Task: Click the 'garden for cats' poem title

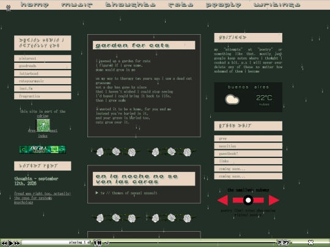Action: (132, 45)
